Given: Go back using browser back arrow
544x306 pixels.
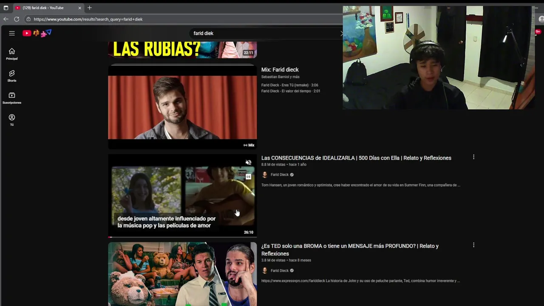Looking at the screenshot, I should pyautogui.click(x=6, y=19).
